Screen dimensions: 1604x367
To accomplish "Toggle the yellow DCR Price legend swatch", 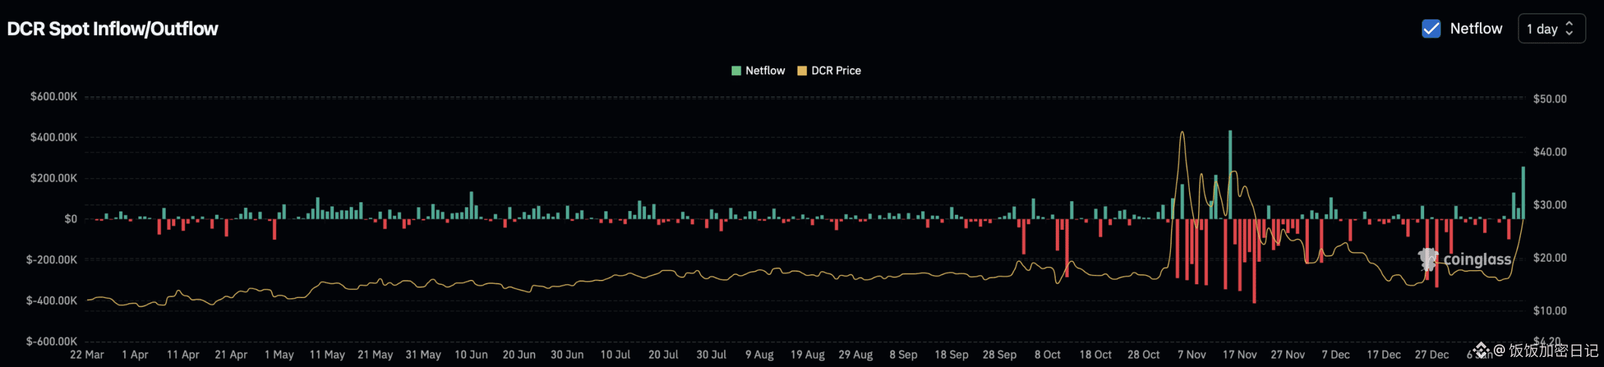I will click(x=801, y=71).
